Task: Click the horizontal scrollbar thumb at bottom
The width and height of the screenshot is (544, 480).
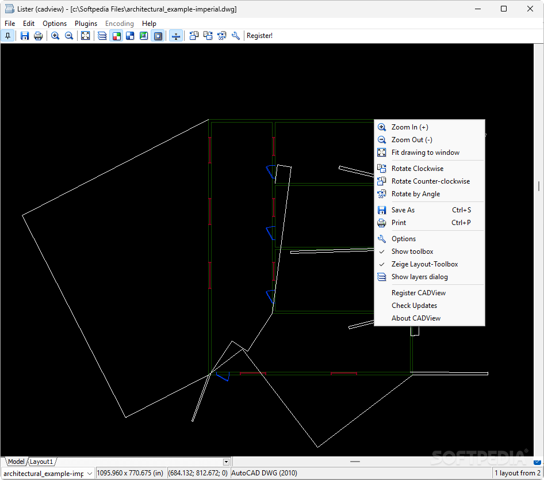Action: tap(355, 462)
